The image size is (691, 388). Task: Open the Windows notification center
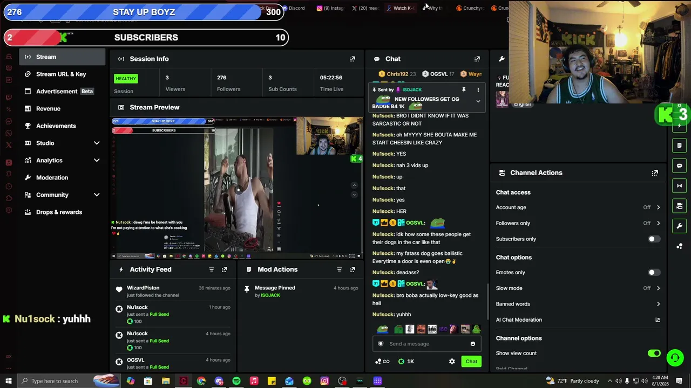click(x=679, y=381)
